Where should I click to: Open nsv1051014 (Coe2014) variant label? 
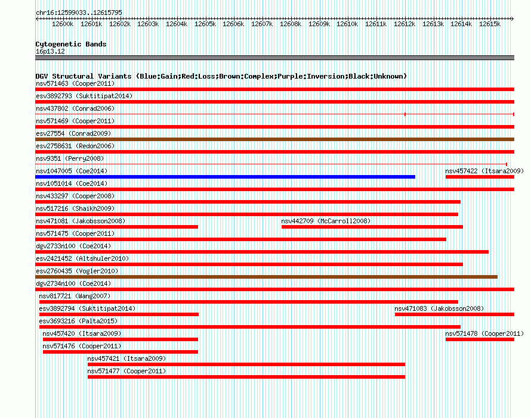[72, 183]
